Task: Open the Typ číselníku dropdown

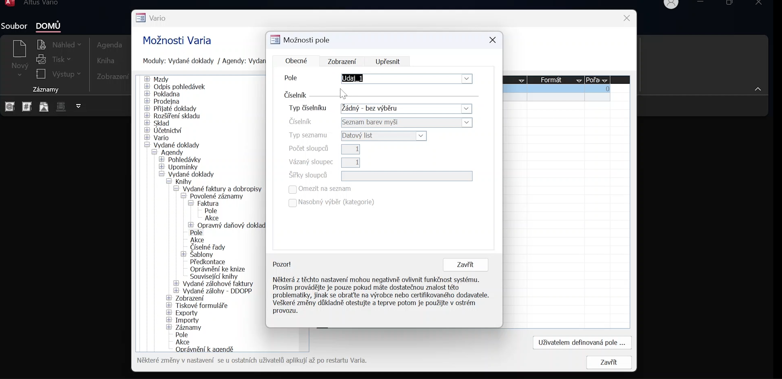Action: click(x=466, y=108)
